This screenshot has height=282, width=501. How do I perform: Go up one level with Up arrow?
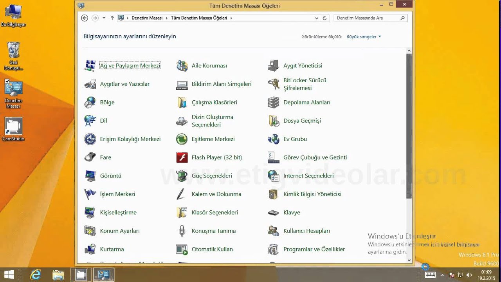(112, 18)
